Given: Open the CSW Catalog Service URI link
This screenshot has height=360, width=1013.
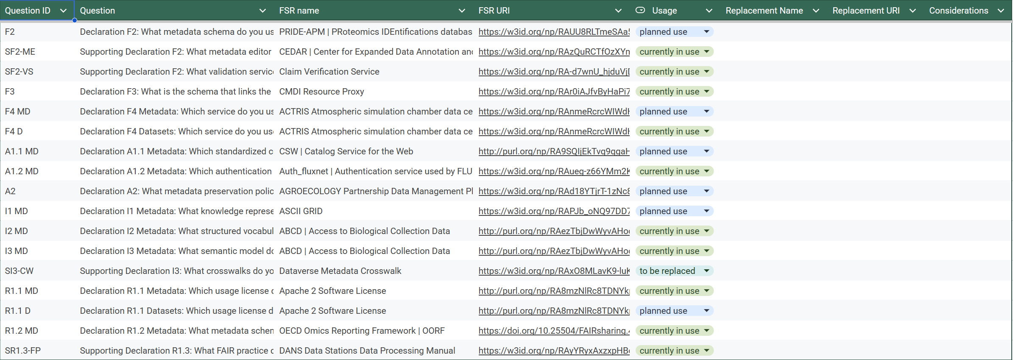Looking at the screenshot, I should click(x=554, y=151).
